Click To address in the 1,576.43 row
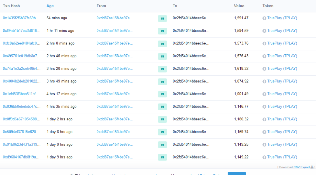 tap(191, 56)
